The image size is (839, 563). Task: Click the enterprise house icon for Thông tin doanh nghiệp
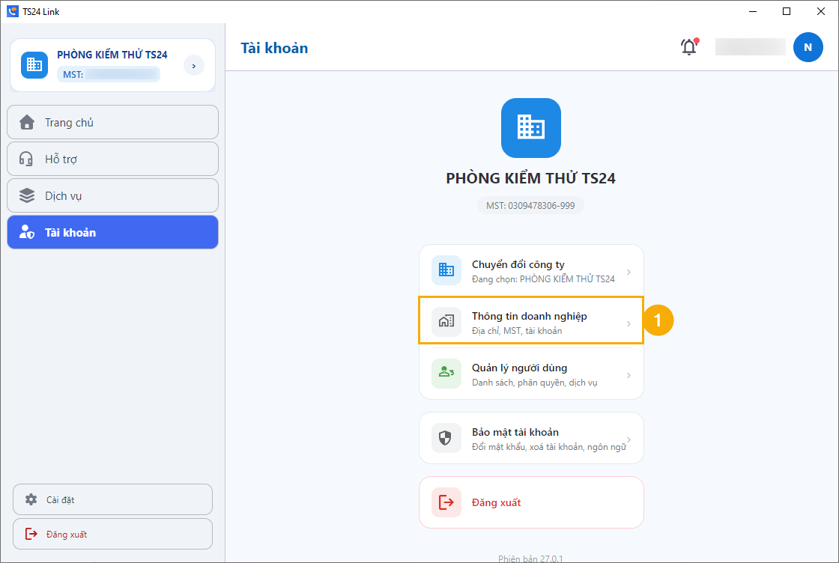pos(446,322)
